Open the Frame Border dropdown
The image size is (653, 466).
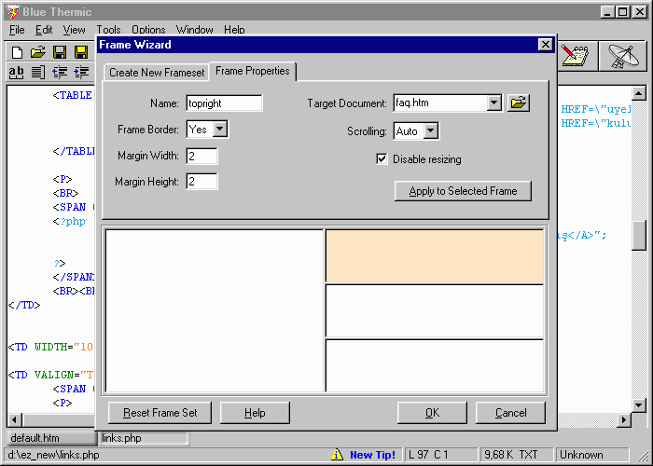tap(220, 129)
